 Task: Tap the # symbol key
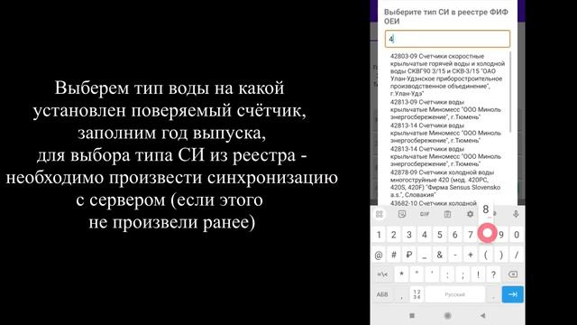click(x=394, y=255)
